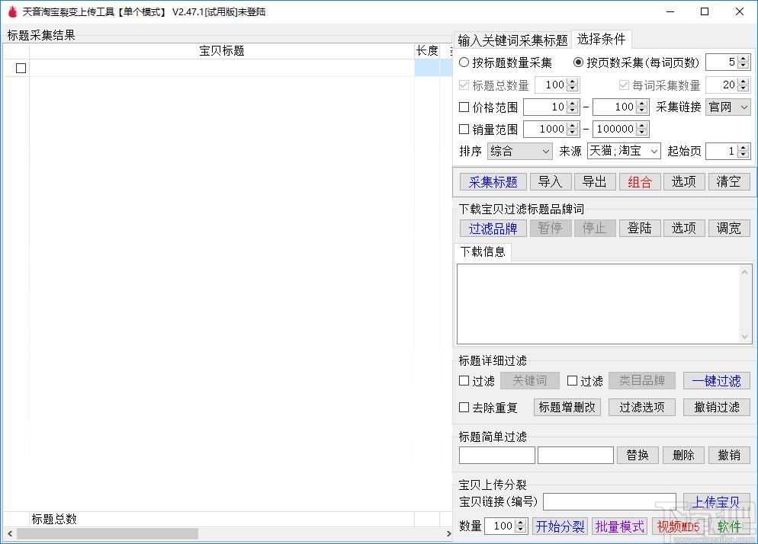Enable the 价格范围 checkbox
Image resolution: width=758 pixels, height=544 pixels.
(x=464, y=107)
